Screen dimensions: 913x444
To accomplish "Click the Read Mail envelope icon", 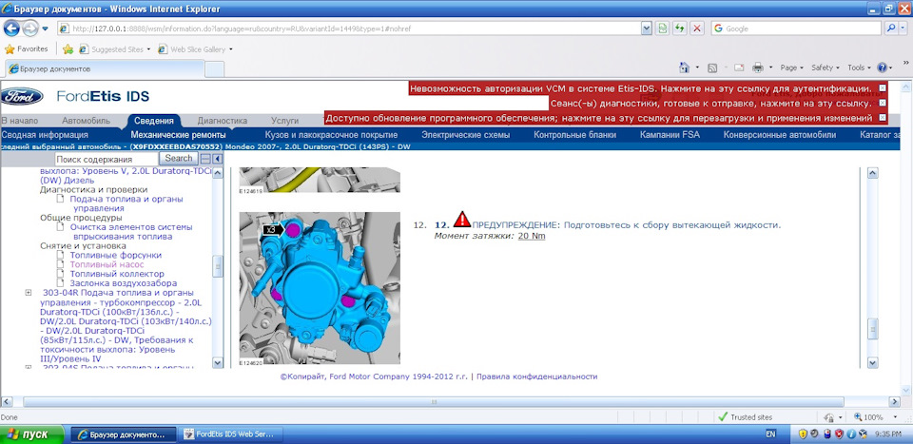I will tap(739, 68).
